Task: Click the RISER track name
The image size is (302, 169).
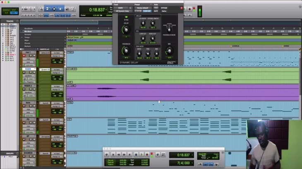Action: click(x=28, y=69)
